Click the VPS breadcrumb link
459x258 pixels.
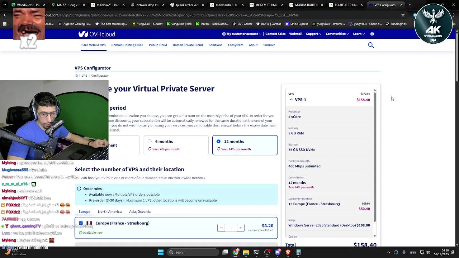point(84,76)
